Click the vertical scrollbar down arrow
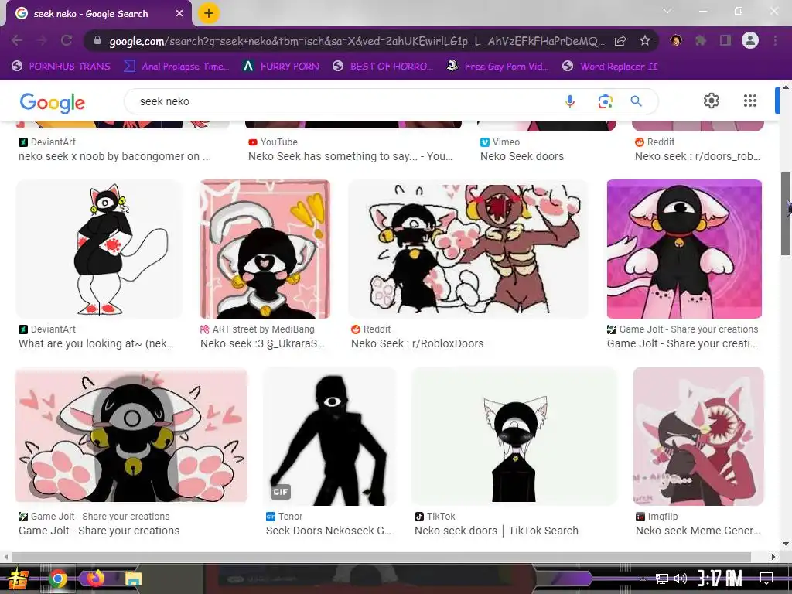Screen dimensions: 792x594 click(786, 544)
